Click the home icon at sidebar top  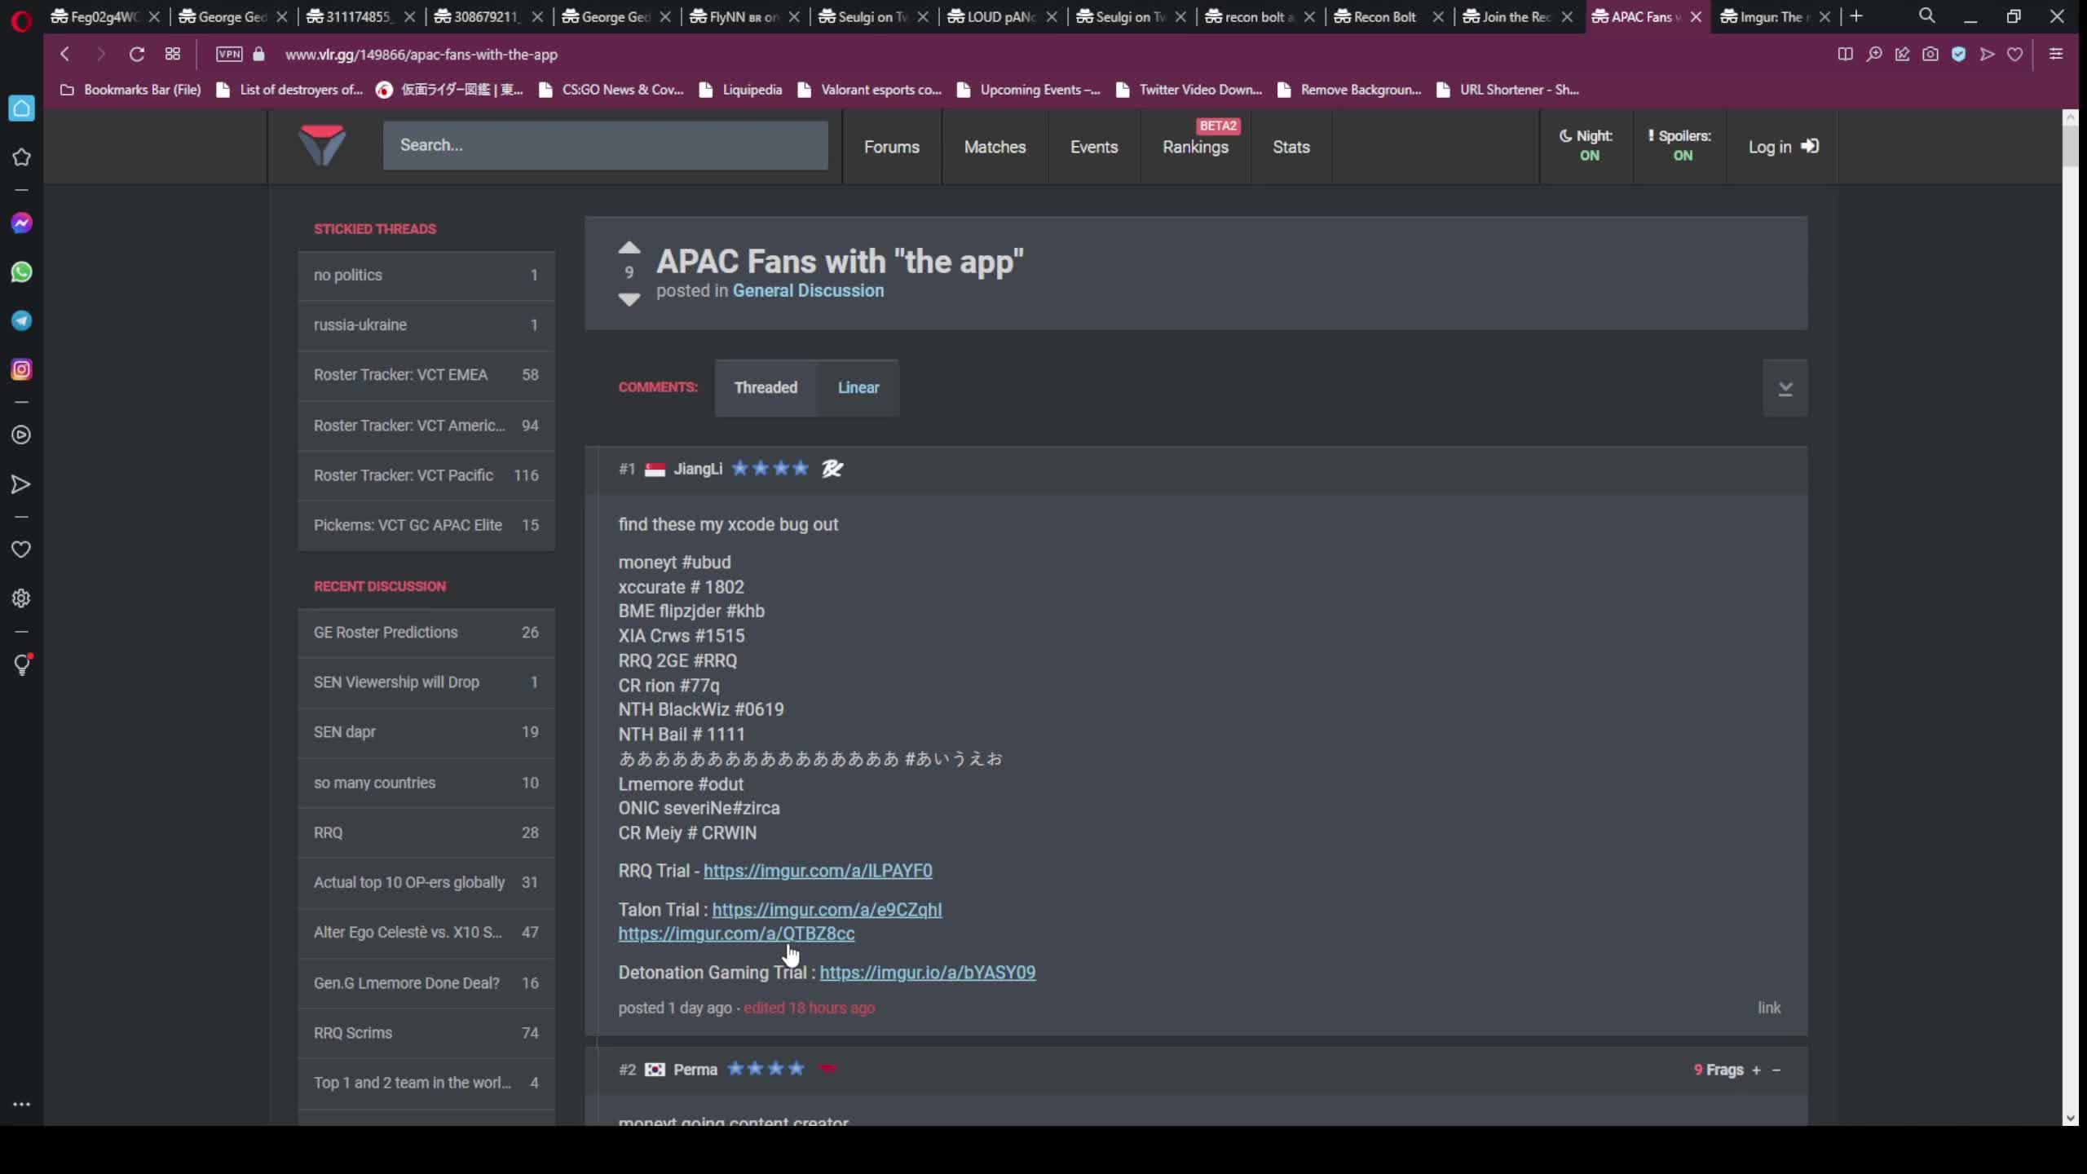click(21, 108)
